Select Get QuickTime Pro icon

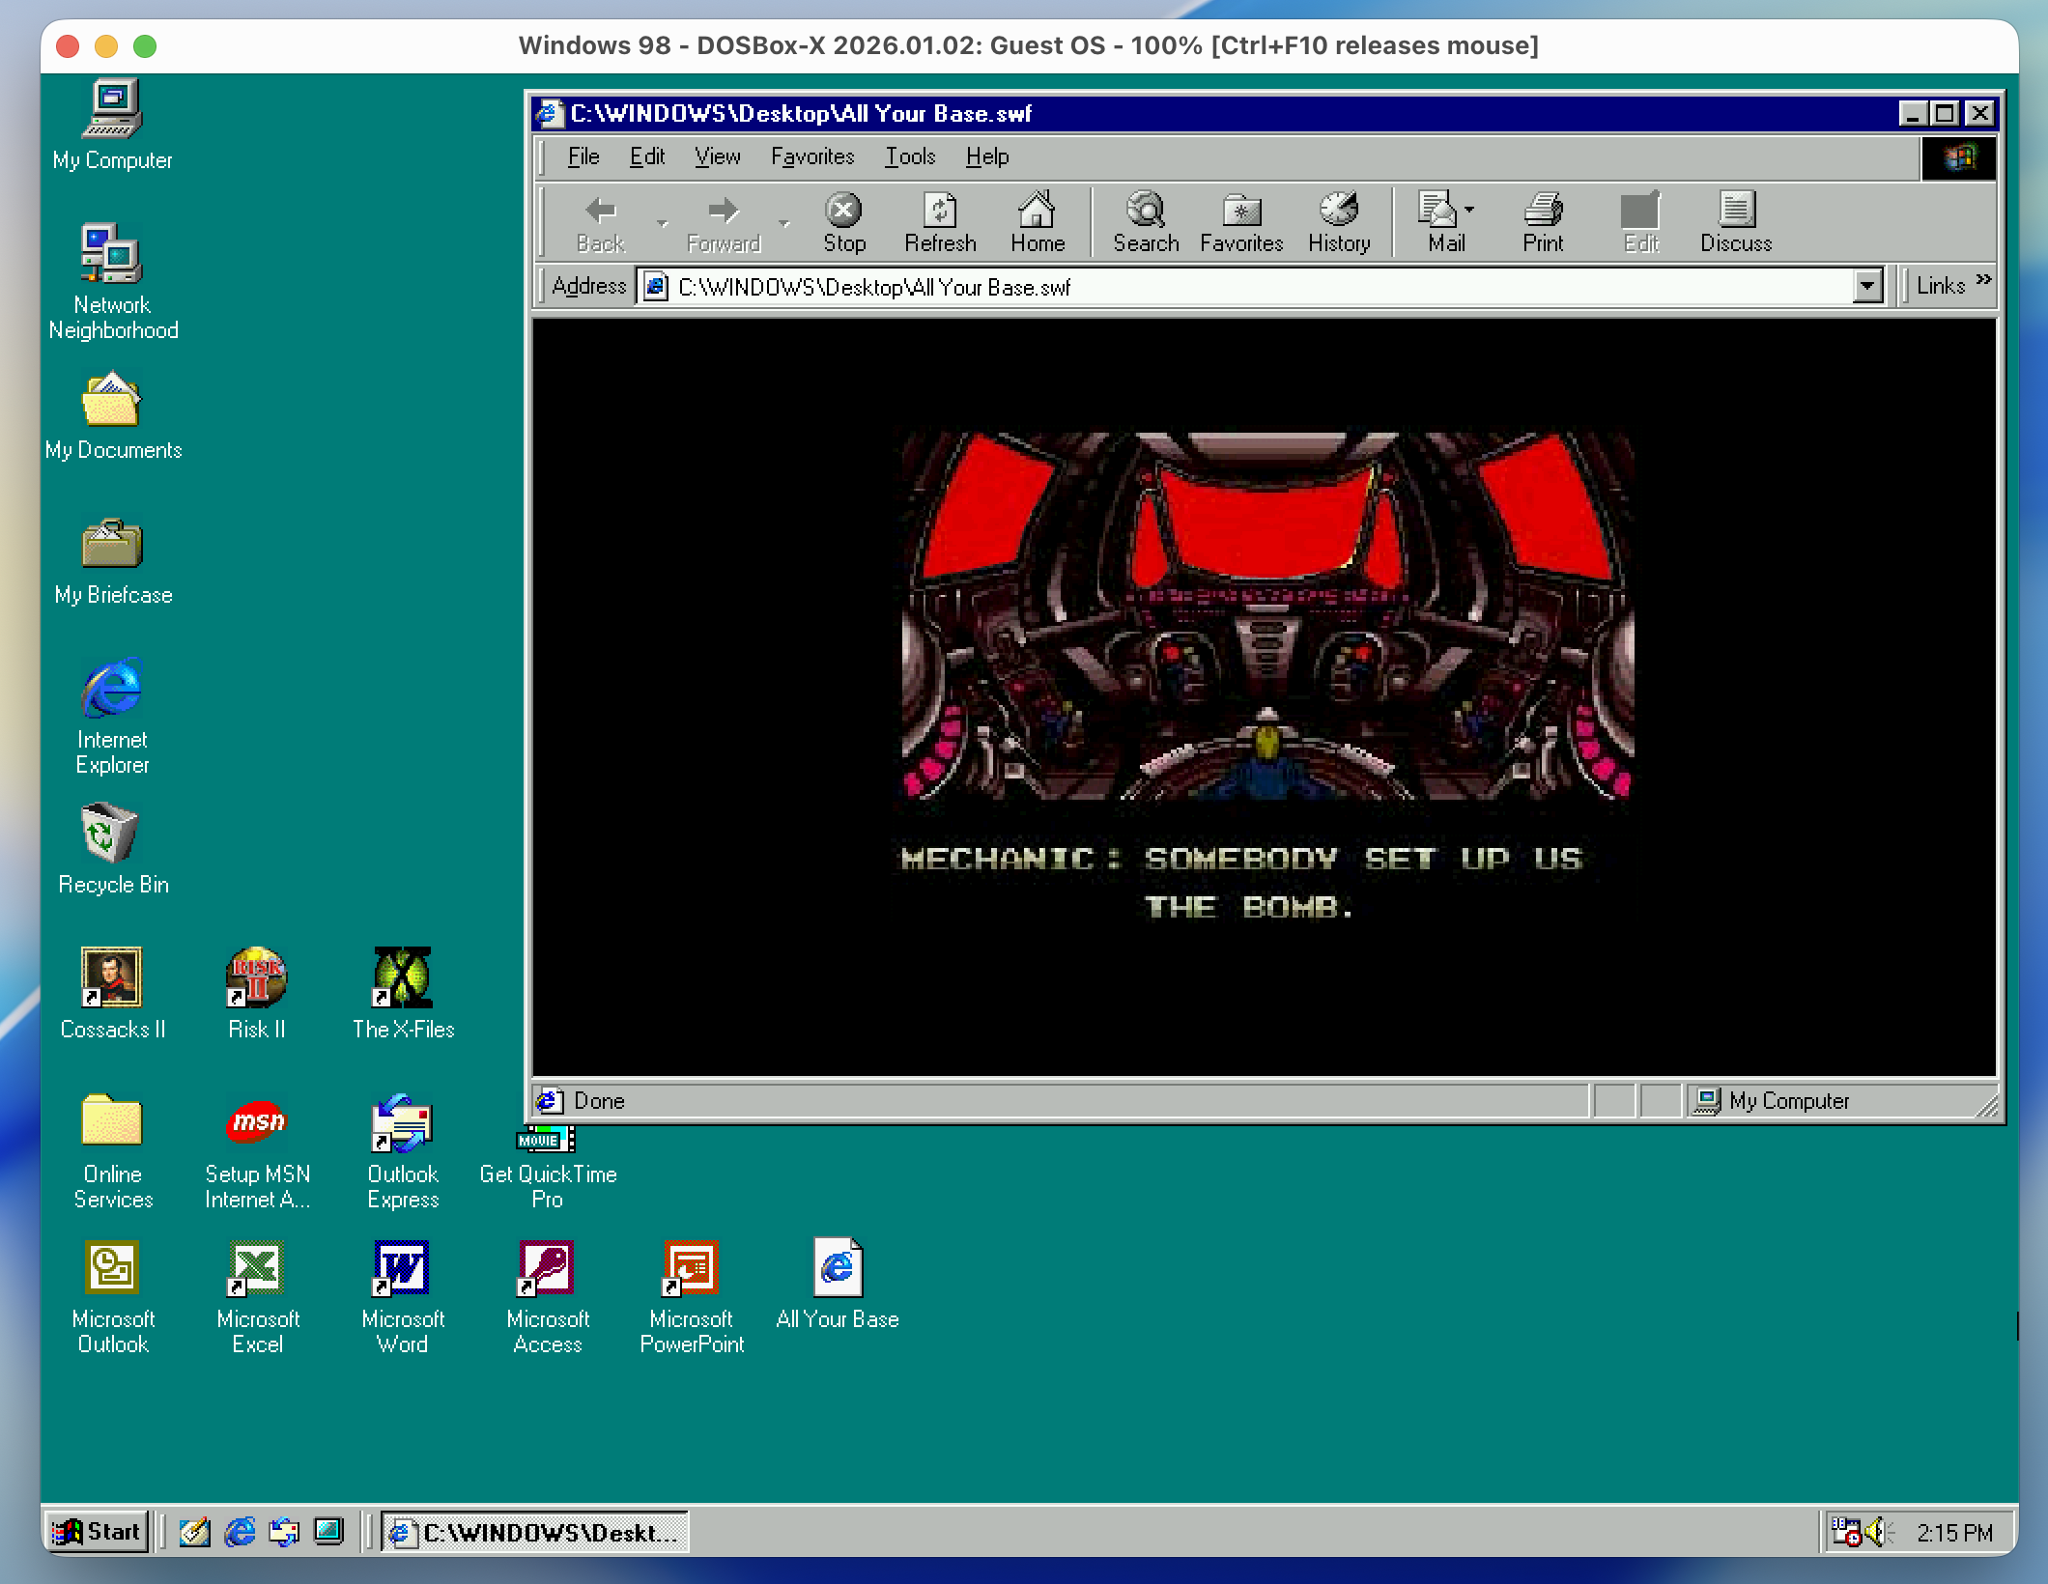pyautogui.click(x=547, y=1169)
